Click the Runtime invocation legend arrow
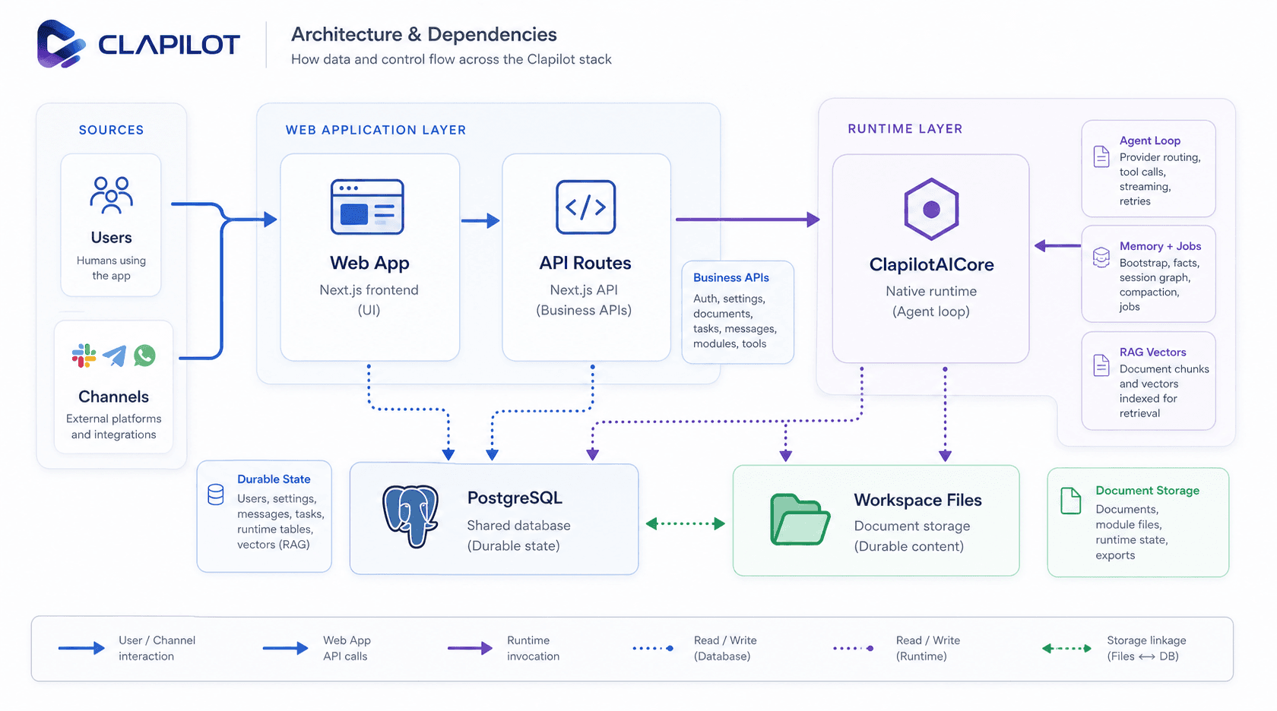The image size is (1277, 711). point(471,648)
